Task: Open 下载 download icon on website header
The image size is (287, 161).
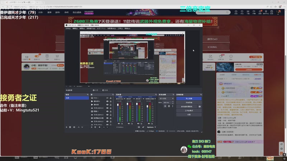Action: 248,12
